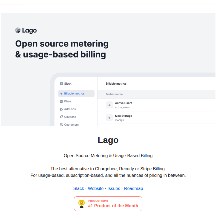Click the "Max Storage" metric name
The width and height of the screenshot is (216, 213).
[x=123, y=116]
